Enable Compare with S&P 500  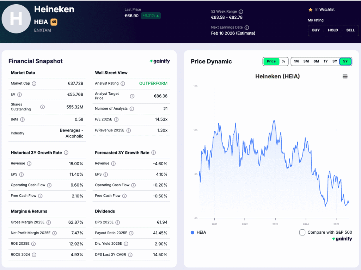coord(302,232)
